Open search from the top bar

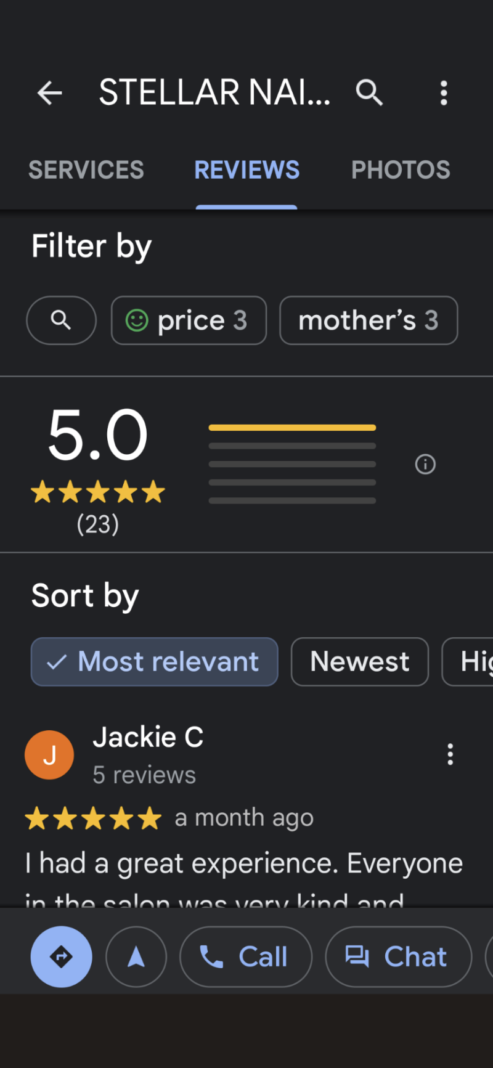coord(369,93)
